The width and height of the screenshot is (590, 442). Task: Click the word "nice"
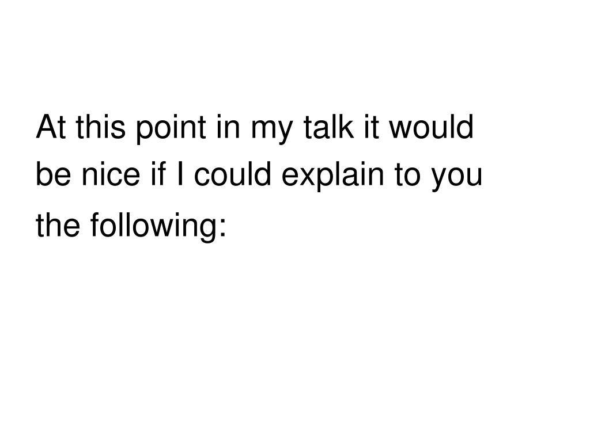(111, 174)
